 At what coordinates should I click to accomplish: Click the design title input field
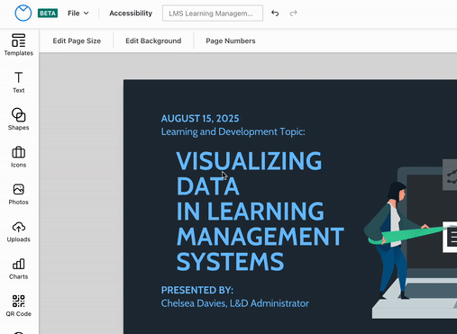pyautogui.click(x=213, y=14)
